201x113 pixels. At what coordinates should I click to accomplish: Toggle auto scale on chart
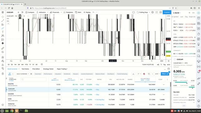point(169,65)
